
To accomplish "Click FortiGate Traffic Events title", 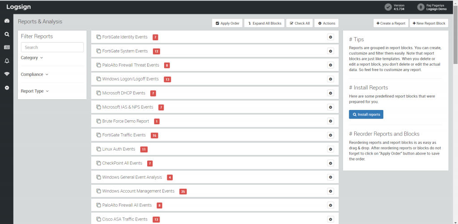I will pos(124,135).
